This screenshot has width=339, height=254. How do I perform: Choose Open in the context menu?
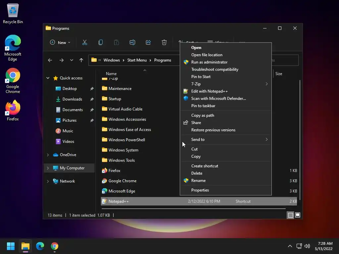(x=226, y=48)
